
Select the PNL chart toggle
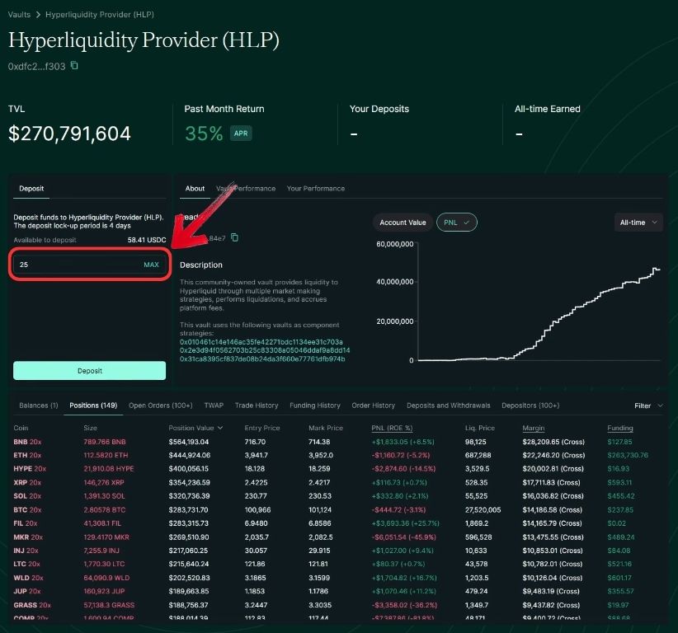[x=457, y=223]
